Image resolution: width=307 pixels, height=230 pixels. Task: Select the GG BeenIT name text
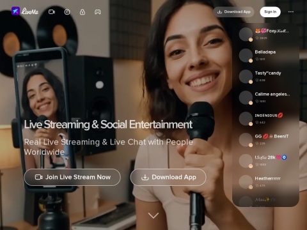click(272, 136)
